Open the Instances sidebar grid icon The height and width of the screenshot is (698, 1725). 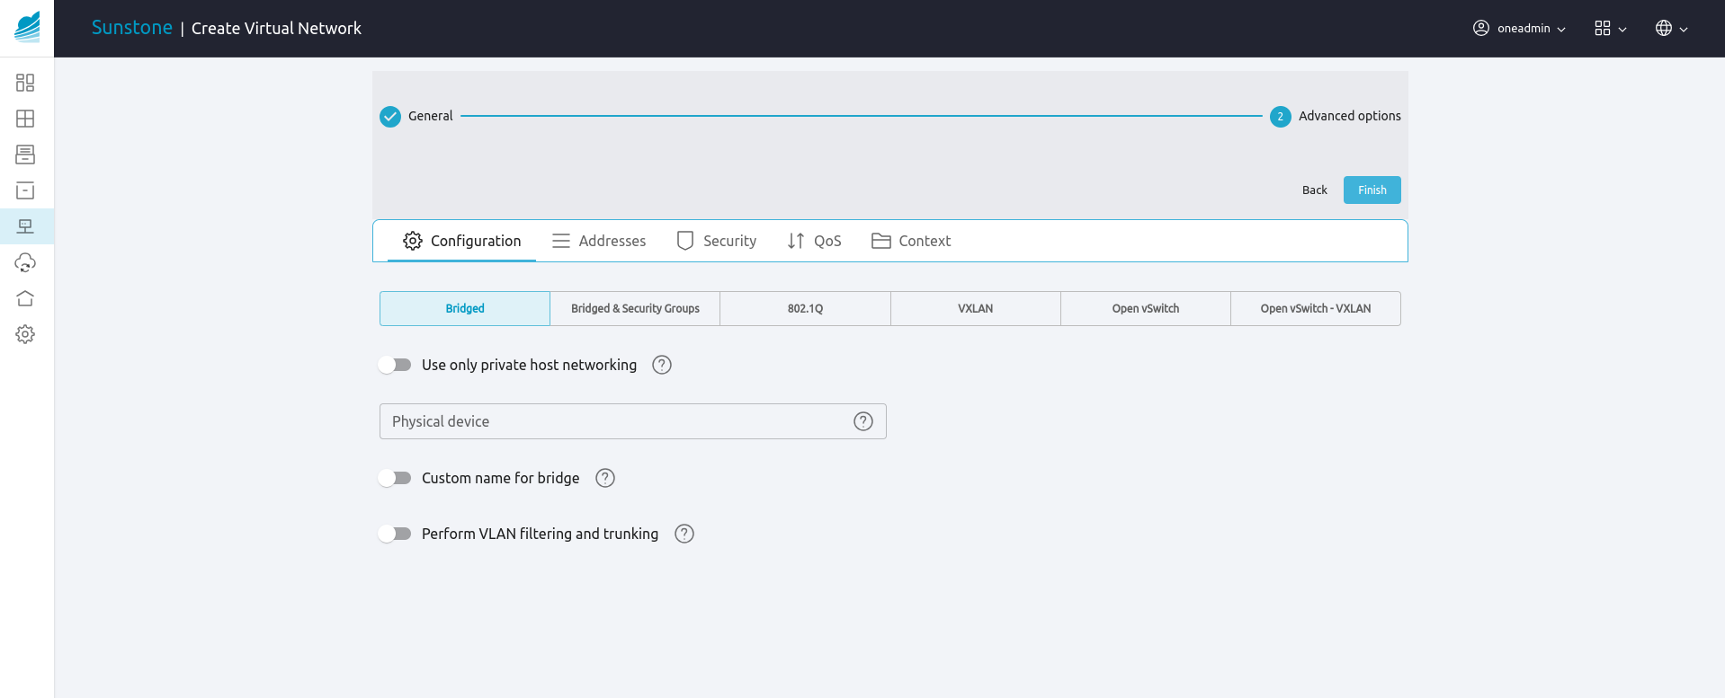click(25, 119)
